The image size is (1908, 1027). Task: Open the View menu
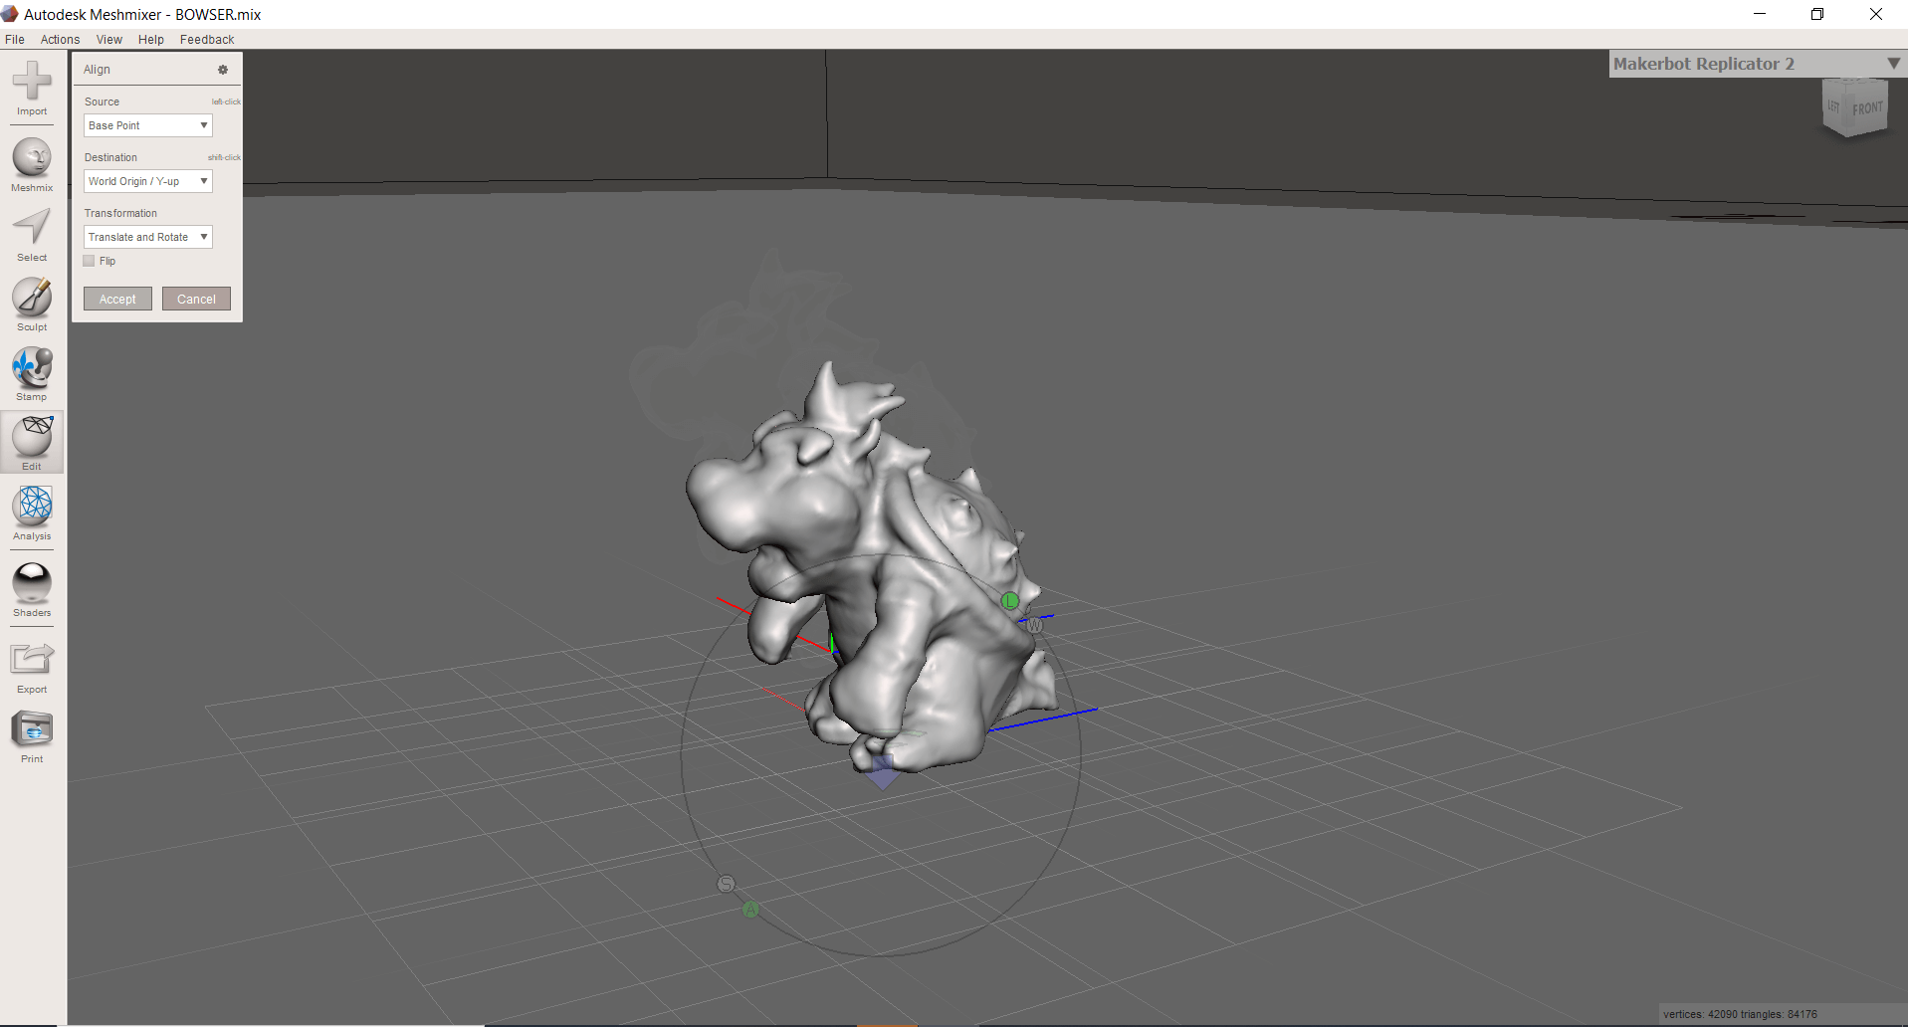[109, 40]
